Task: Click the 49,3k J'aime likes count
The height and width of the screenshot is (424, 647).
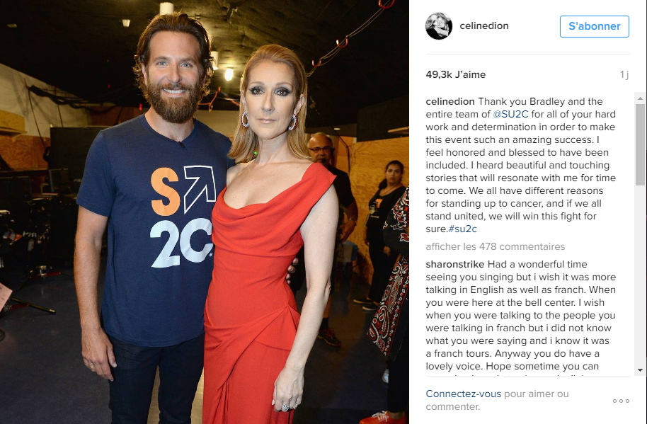Action: click(x=456, y=74)
